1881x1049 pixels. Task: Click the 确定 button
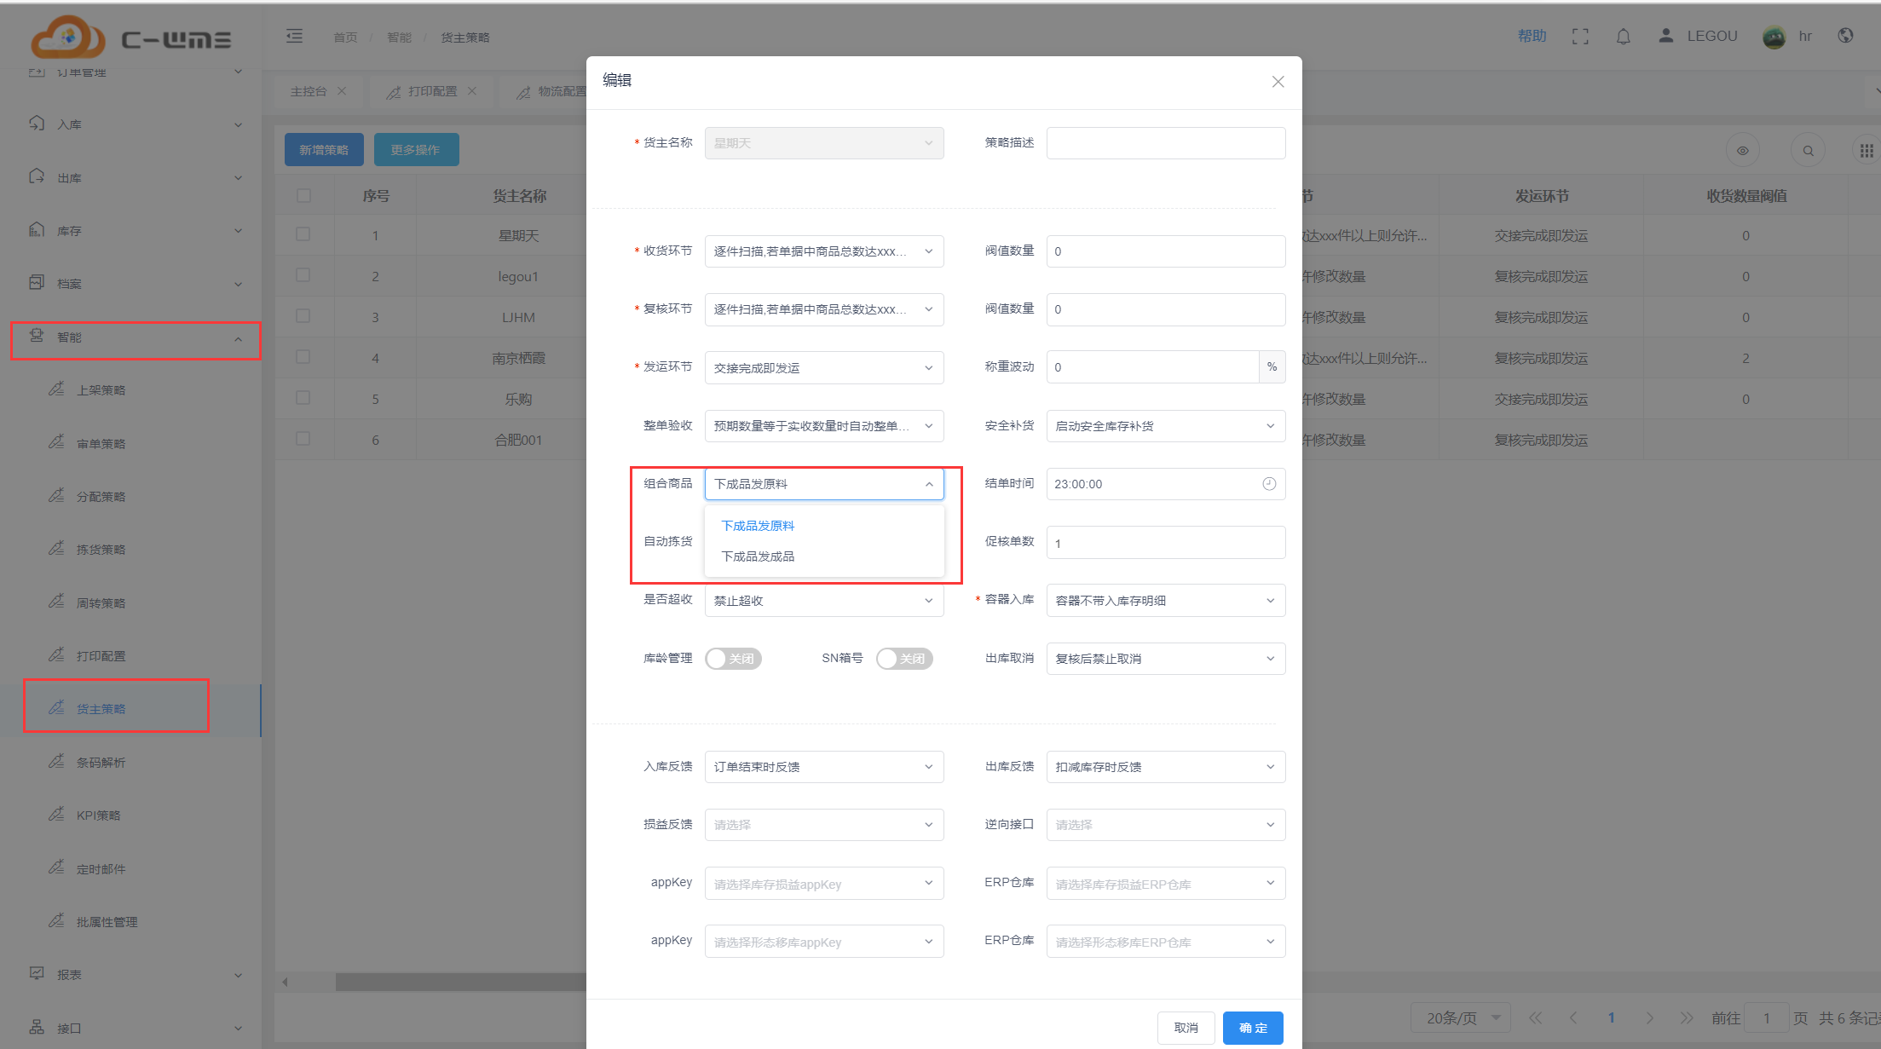[1253, 1028]
